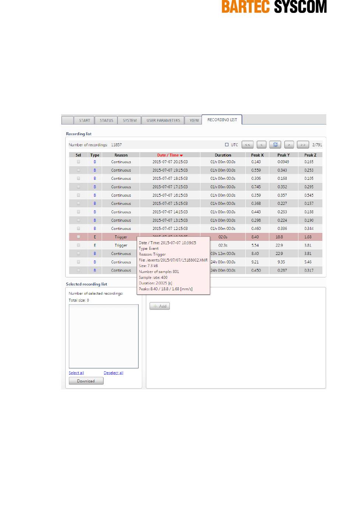Select the 03h 12m 00.0s recording checkbox
The height and width of the screenshot is (515, 350).
pos(78,253)
